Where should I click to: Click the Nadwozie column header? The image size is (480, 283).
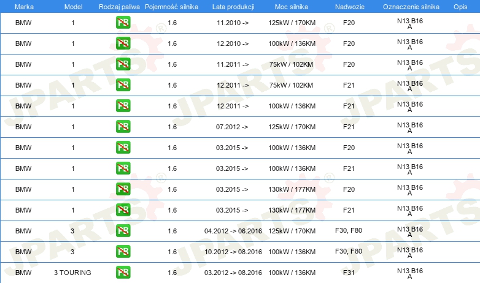(350, 7)
